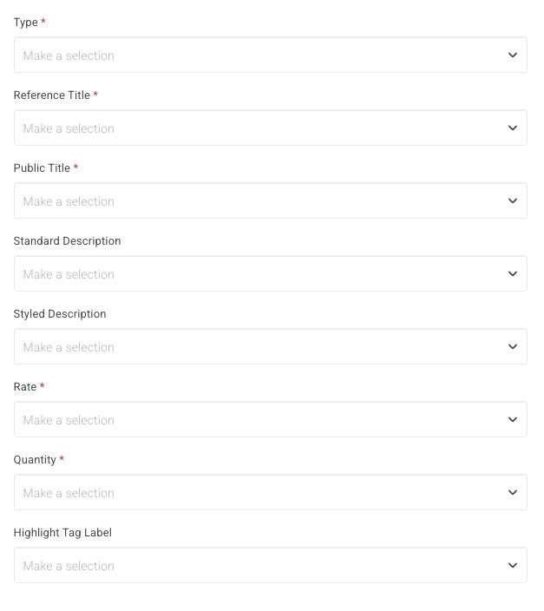
Task: Click the Standard Description chevron arrow
Action: tap(513, 273)
